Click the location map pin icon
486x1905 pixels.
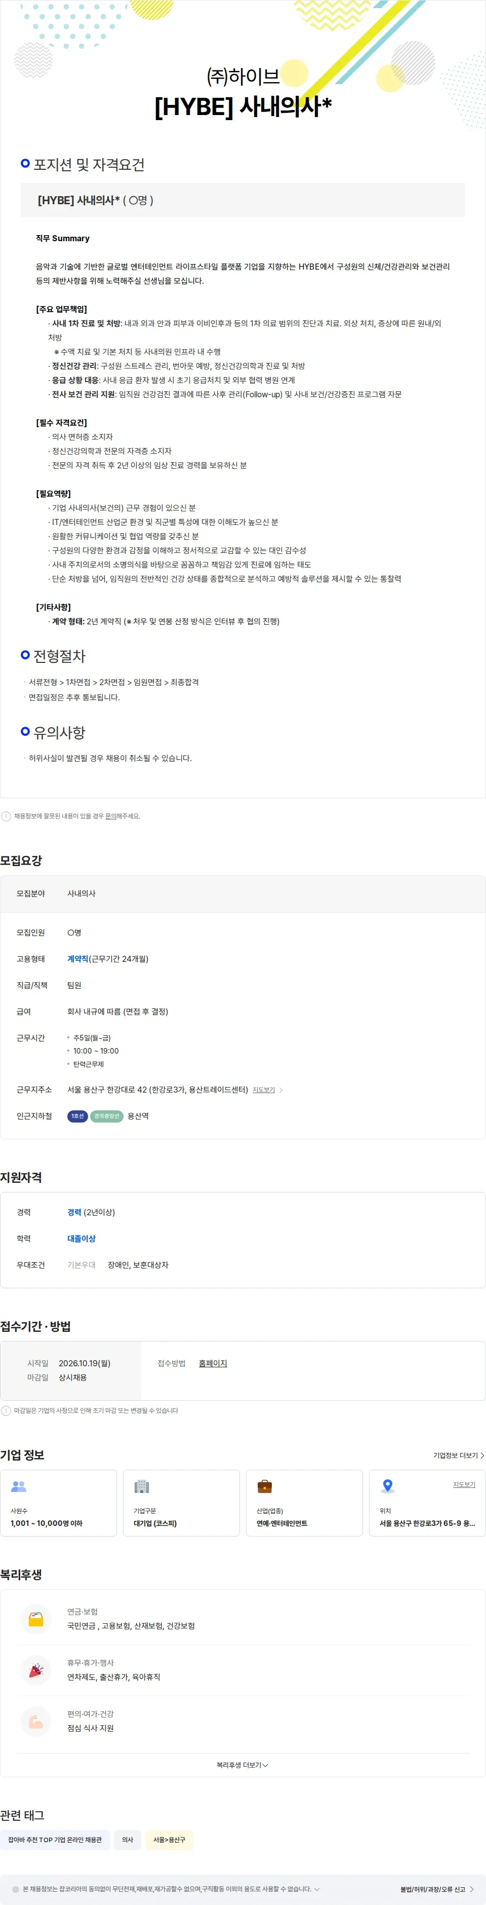pyautogui.click(x=388, y=1486)
